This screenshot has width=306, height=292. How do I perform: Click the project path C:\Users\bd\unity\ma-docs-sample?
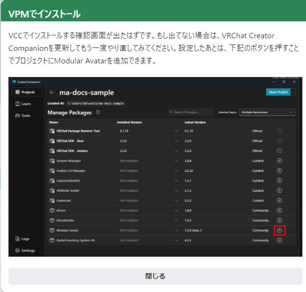[x=96, y=103]
